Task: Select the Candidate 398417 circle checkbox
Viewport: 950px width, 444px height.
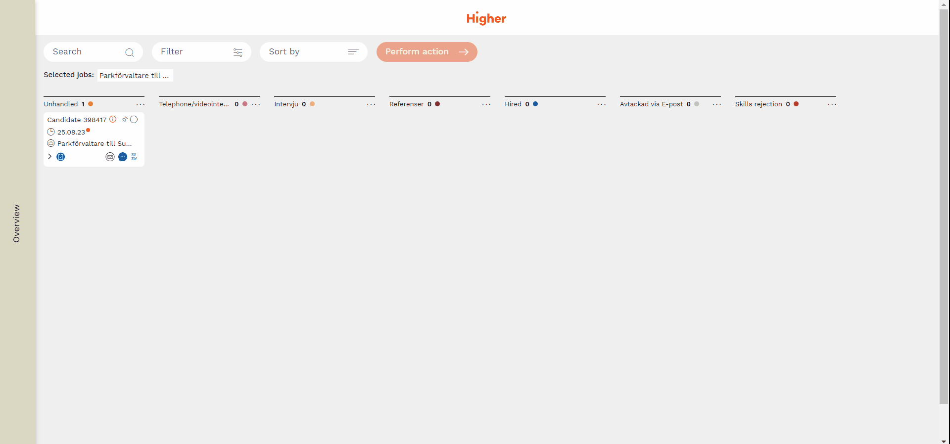Action: tap(134, 120)
